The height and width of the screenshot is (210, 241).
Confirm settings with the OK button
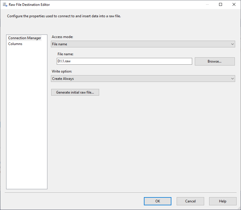click(x=157, y=201)
